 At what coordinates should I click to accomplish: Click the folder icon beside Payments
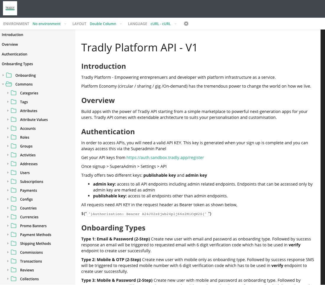13,190
